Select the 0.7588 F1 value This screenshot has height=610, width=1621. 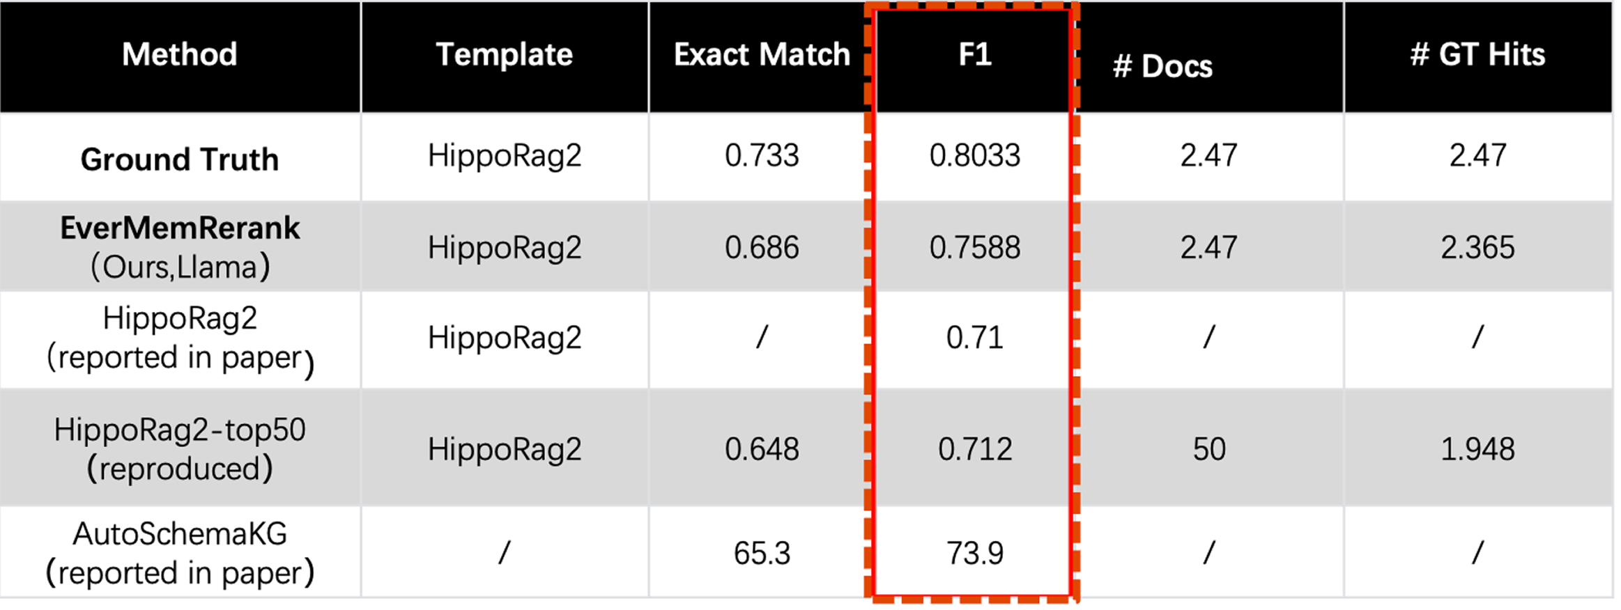[x=974, y=248]
